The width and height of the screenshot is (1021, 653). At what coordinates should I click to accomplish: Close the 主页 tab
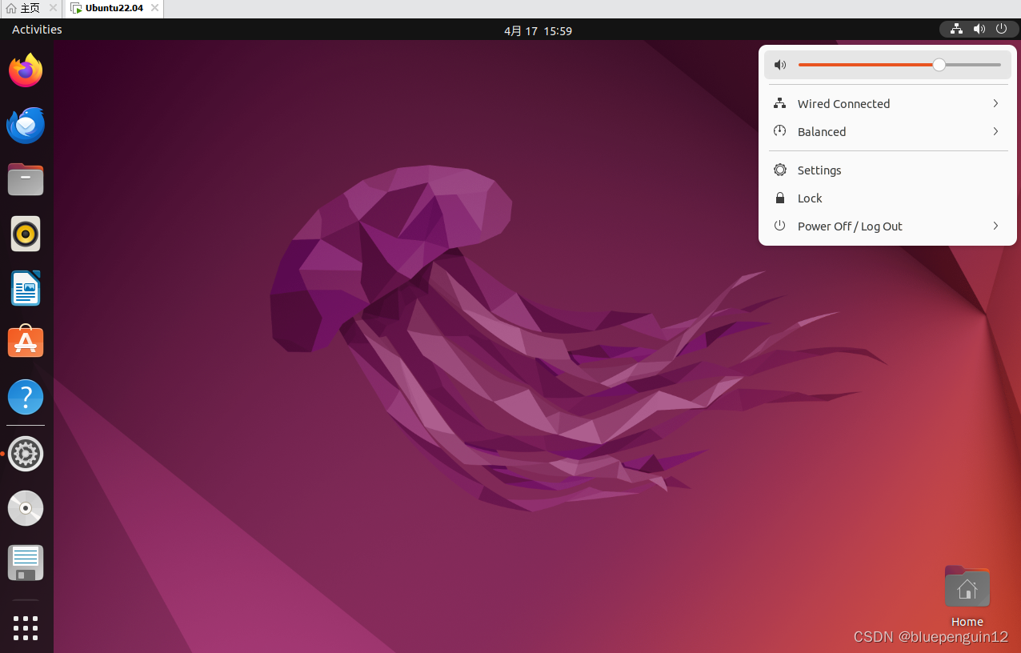tap(52, 8)
